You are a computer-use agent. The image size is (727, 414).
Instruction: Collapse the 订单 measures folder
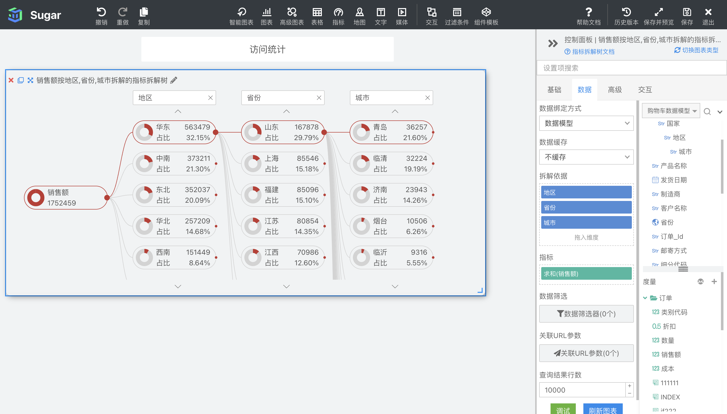pos(645,298)
